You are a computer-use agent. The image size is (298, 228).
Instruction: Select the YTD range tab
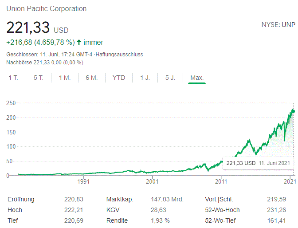coord(119,78)
